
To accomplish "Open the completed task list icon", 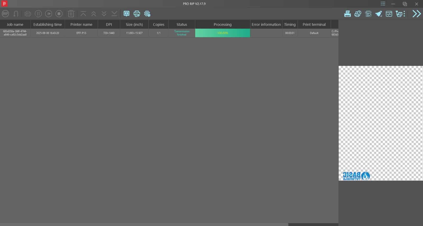I will pyautogui.click(x=368, y=14).
